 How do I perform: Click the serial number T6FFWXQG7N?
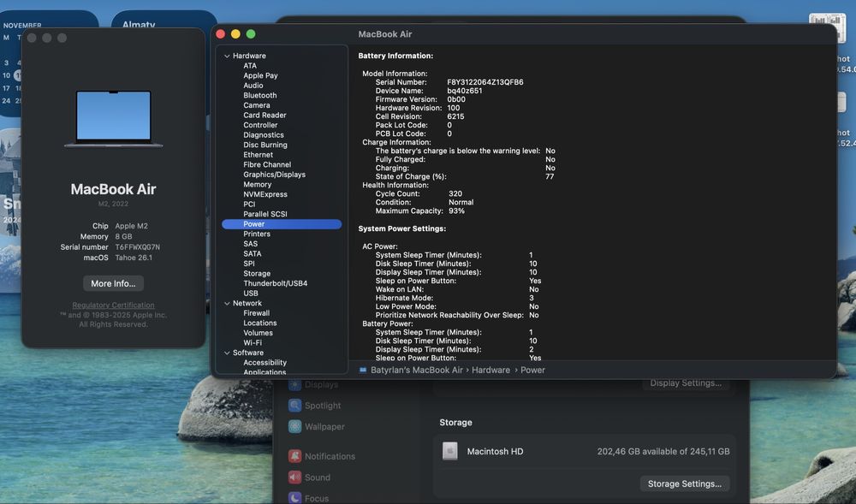click(137, 247)
